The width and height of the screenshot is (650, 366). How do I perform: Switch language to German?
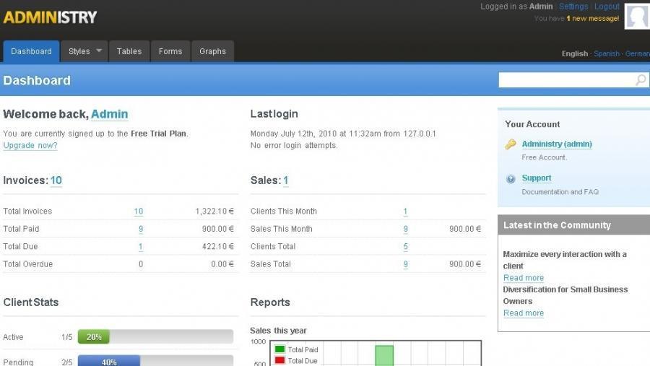tap(638, 54)
